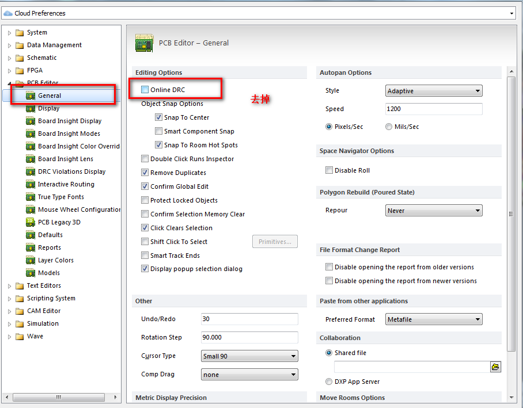Open the Polygon Repour dropdown
523x408 pixels.
[433, 211]
